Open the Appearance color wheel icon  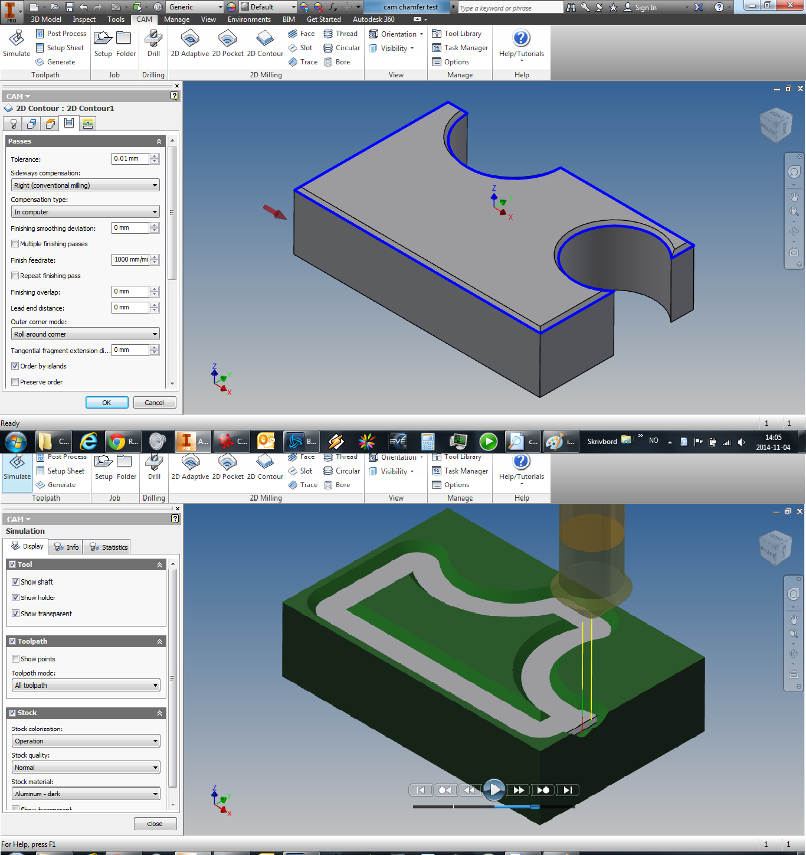pyautogui.click(x=231, y=7)
